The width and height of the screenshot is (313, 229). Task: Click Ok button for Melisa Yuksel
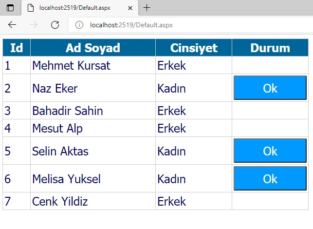tap(270, 178)
